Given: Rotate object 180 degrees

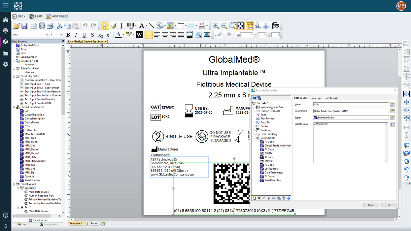Looking at the screenshot, I should click(406, 153).
